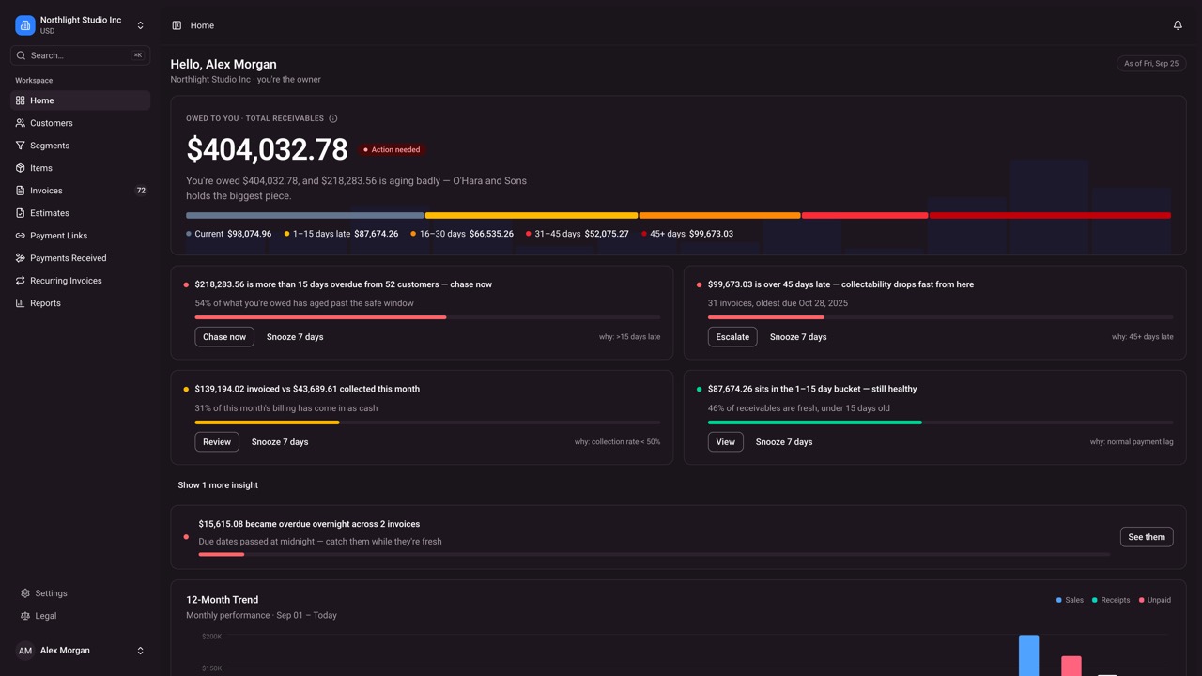Image resolution: width=1202 pixels, height=676 pixels.
Task: Click the Reports bar chart icon
Action: point(20,303)
